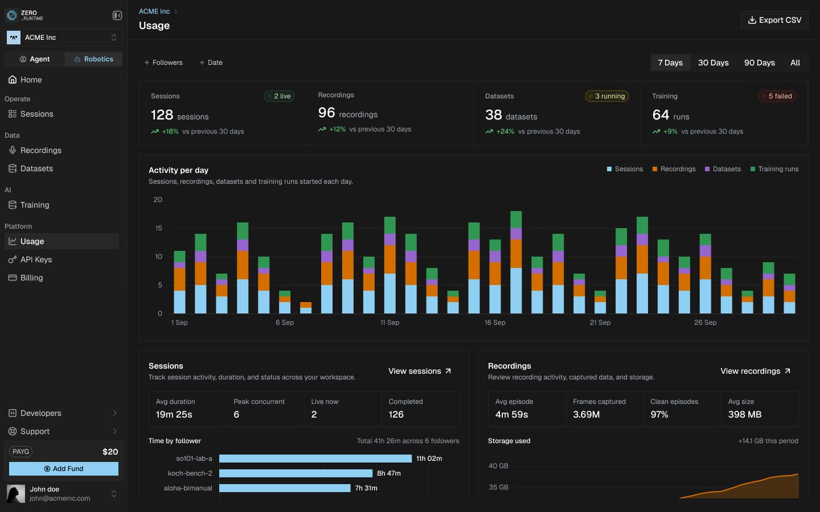Select the 30 Days range
This screenshot has height=512, width=820.
click(714, 63)
